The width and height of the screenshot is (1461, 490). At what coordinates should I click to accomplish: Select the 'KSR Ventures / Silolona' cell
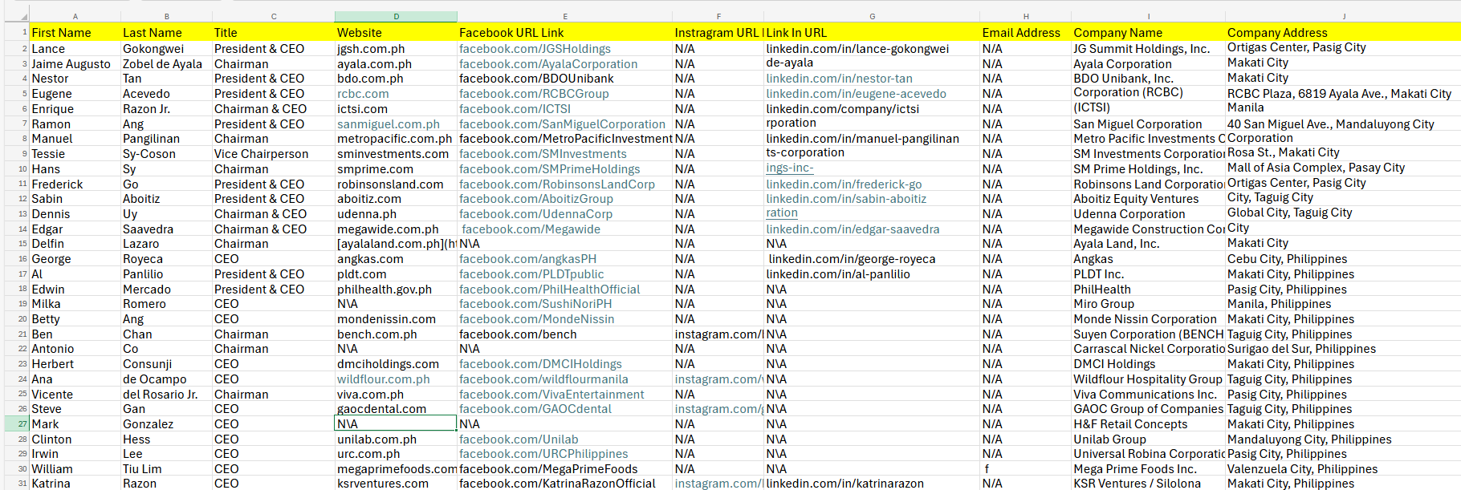coord(1149,484)
